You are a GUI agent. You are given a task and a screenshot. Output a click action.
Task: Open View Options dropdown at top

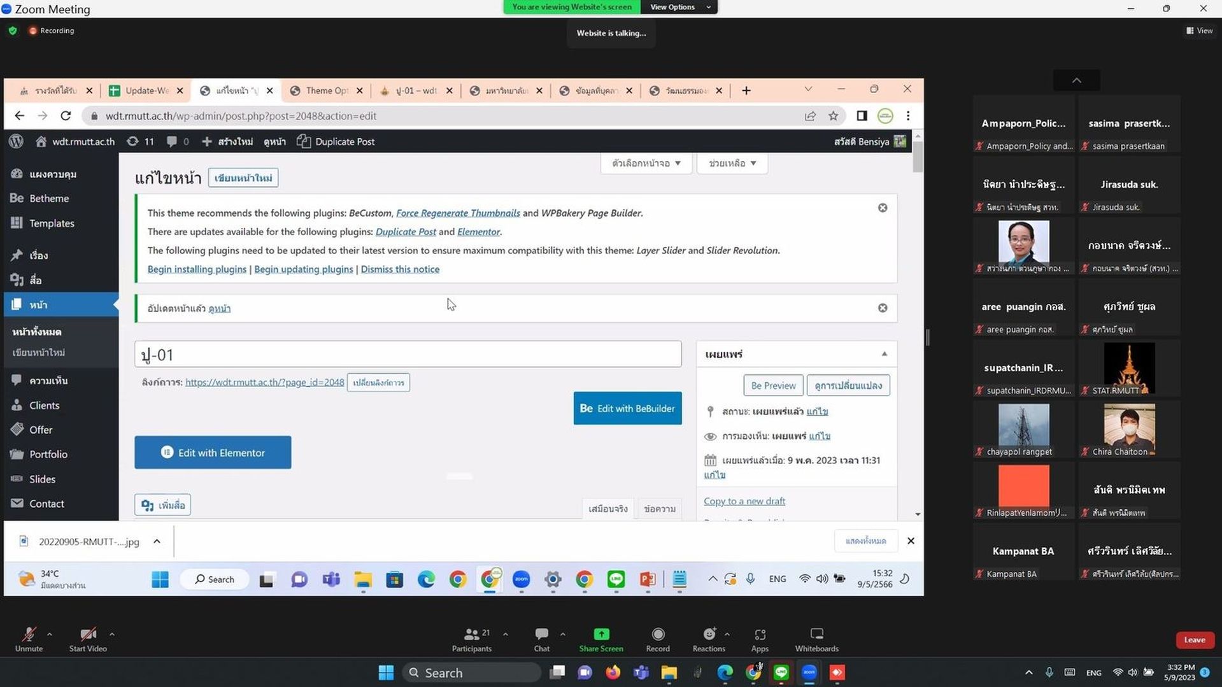(679, 7)
